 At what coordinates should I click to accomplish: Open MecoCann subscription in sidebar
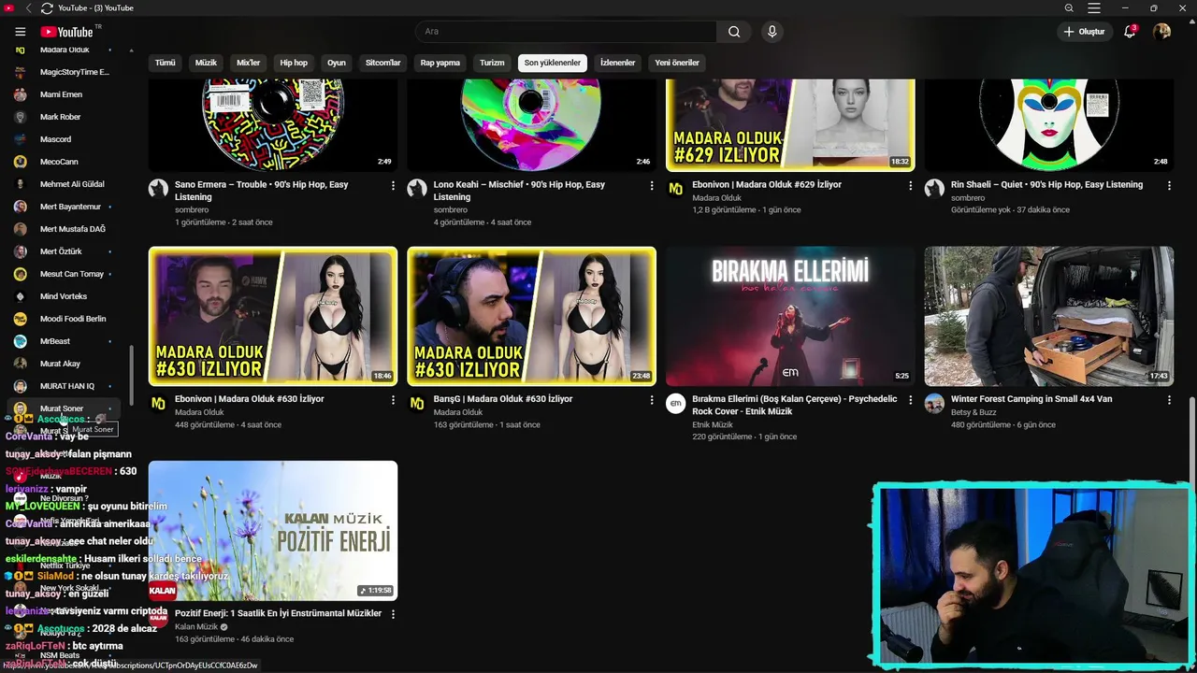click(65, 162)
